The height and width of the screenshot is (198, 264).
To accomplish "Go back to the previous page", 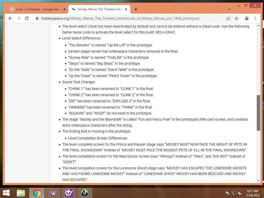I will tap(10, 18).
